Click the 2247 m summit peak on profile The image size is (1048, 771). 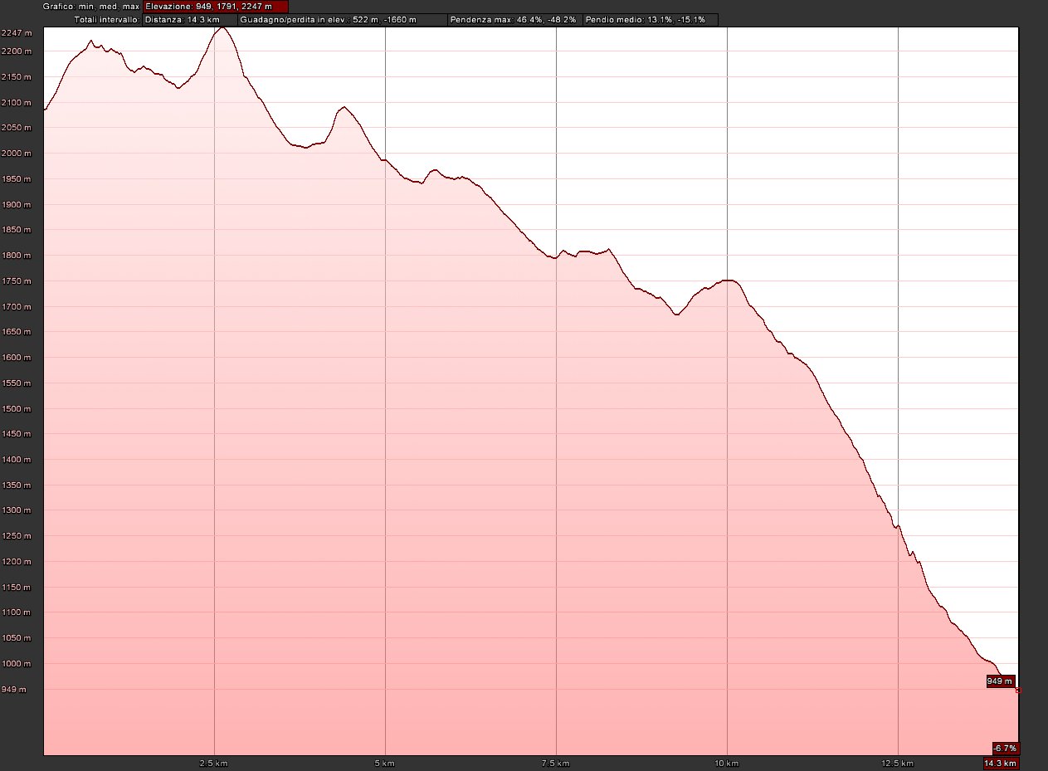(x=222, y=28)
